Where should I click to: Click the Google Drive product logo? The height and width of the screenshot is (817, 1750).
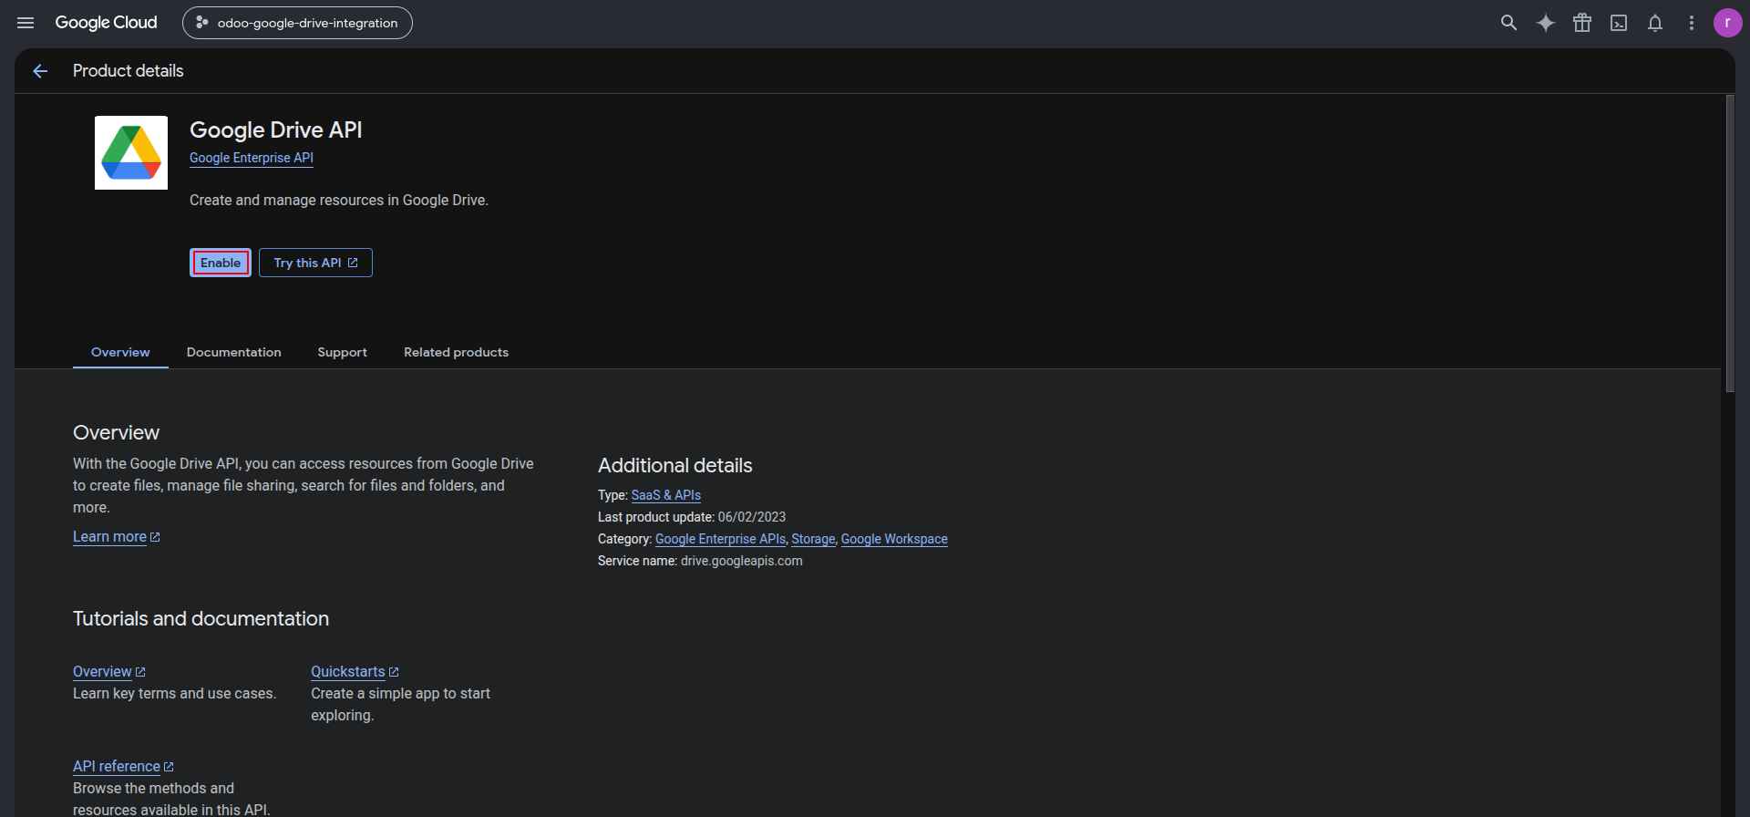click(131, 152)
